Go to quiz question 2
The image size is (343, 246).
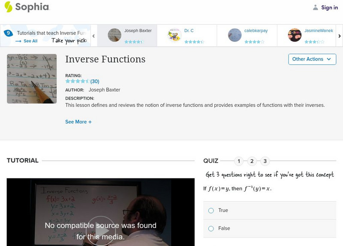(252, 161)
